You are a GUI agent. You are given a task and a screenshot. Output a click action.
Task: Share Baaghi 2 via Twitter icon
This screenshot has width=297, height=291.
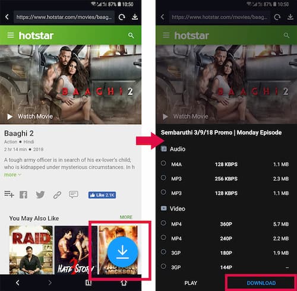tap(40, 195)
